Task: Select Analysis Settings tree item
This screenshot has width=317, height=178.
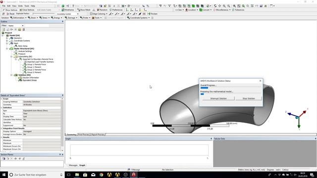Action: (x=25, y=51)
